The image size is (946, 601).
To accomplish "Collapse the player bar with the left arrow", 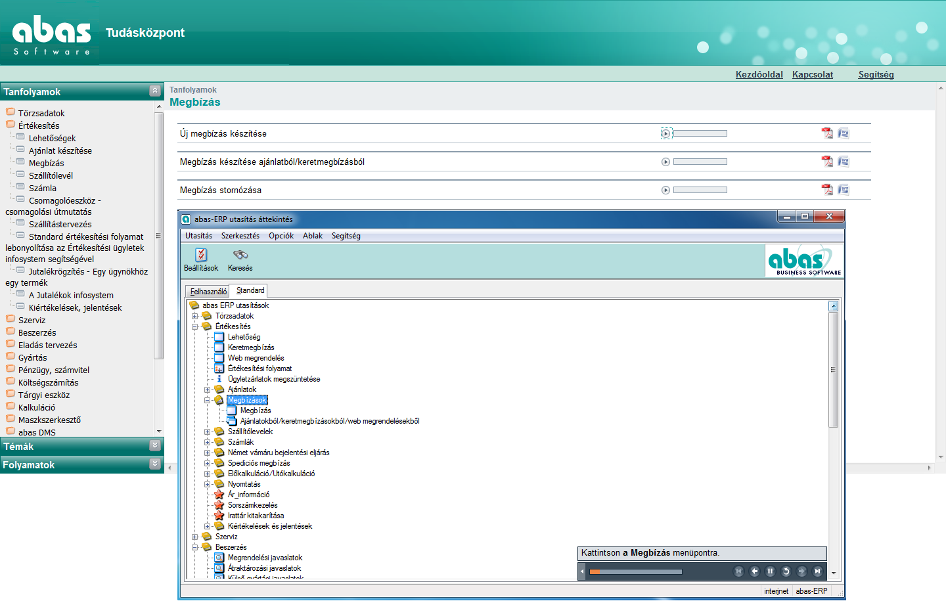I will (x=581, y=571).
